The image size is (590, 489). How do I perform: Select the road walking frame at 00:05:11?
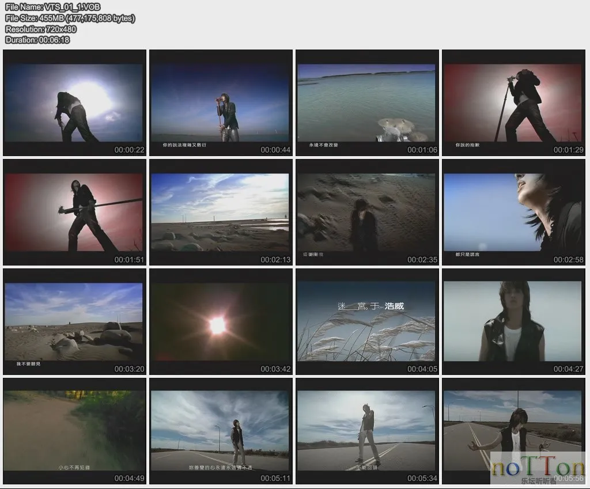point(221,430)
